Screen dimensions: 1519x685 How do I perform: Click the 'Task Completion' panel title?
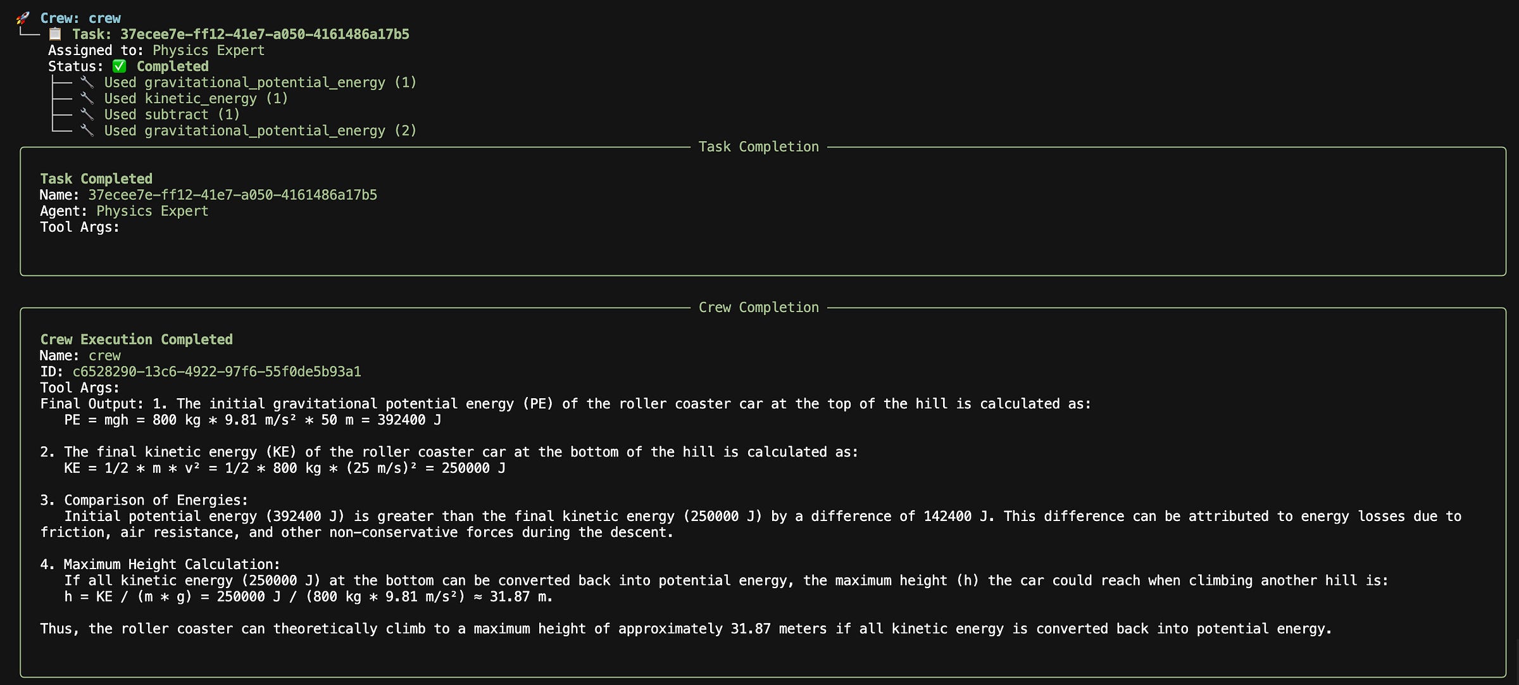[x=758, y=147]
